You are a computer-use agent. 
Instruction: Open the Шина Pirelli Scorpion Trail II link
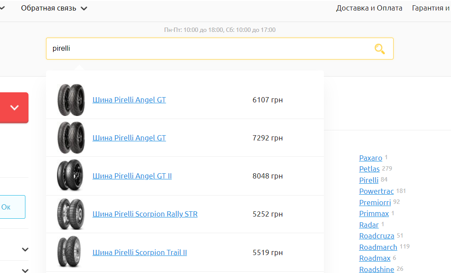(139, 252)
